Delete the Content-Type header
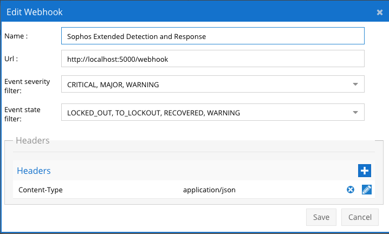 coord(351,190)
